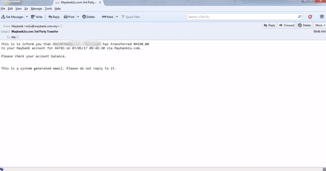Open the More dropdown in header

320,25
